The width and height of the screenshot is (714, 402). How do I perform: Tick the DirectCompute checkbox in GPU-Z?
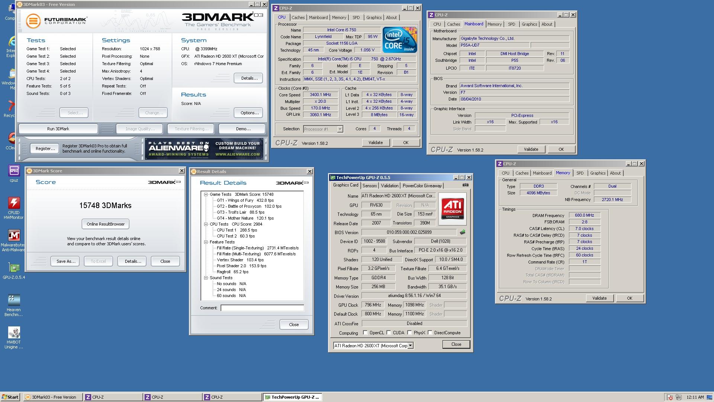[430, 333]
